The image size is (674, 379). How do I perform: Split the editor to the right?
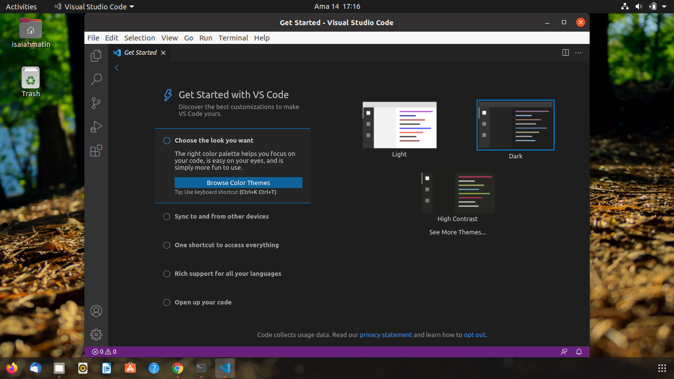tap(566, 53)
